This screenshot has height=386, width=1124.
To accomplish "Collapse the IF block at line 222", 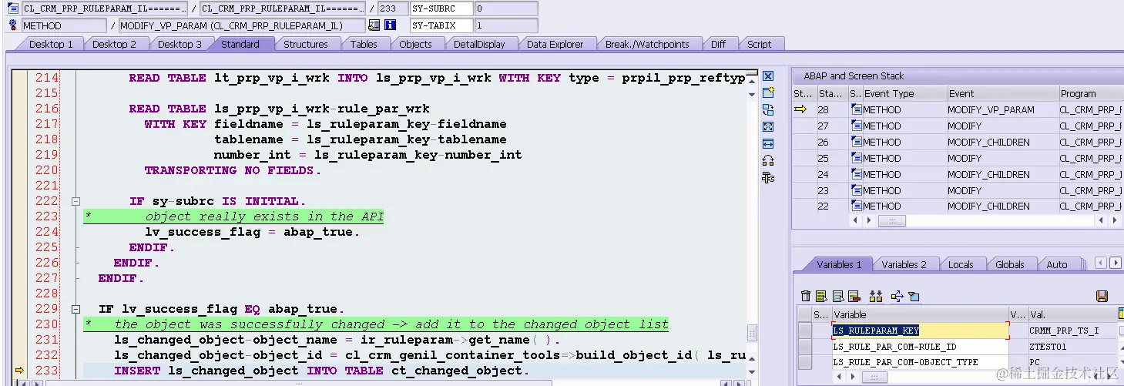I will (x=76, y=201).
